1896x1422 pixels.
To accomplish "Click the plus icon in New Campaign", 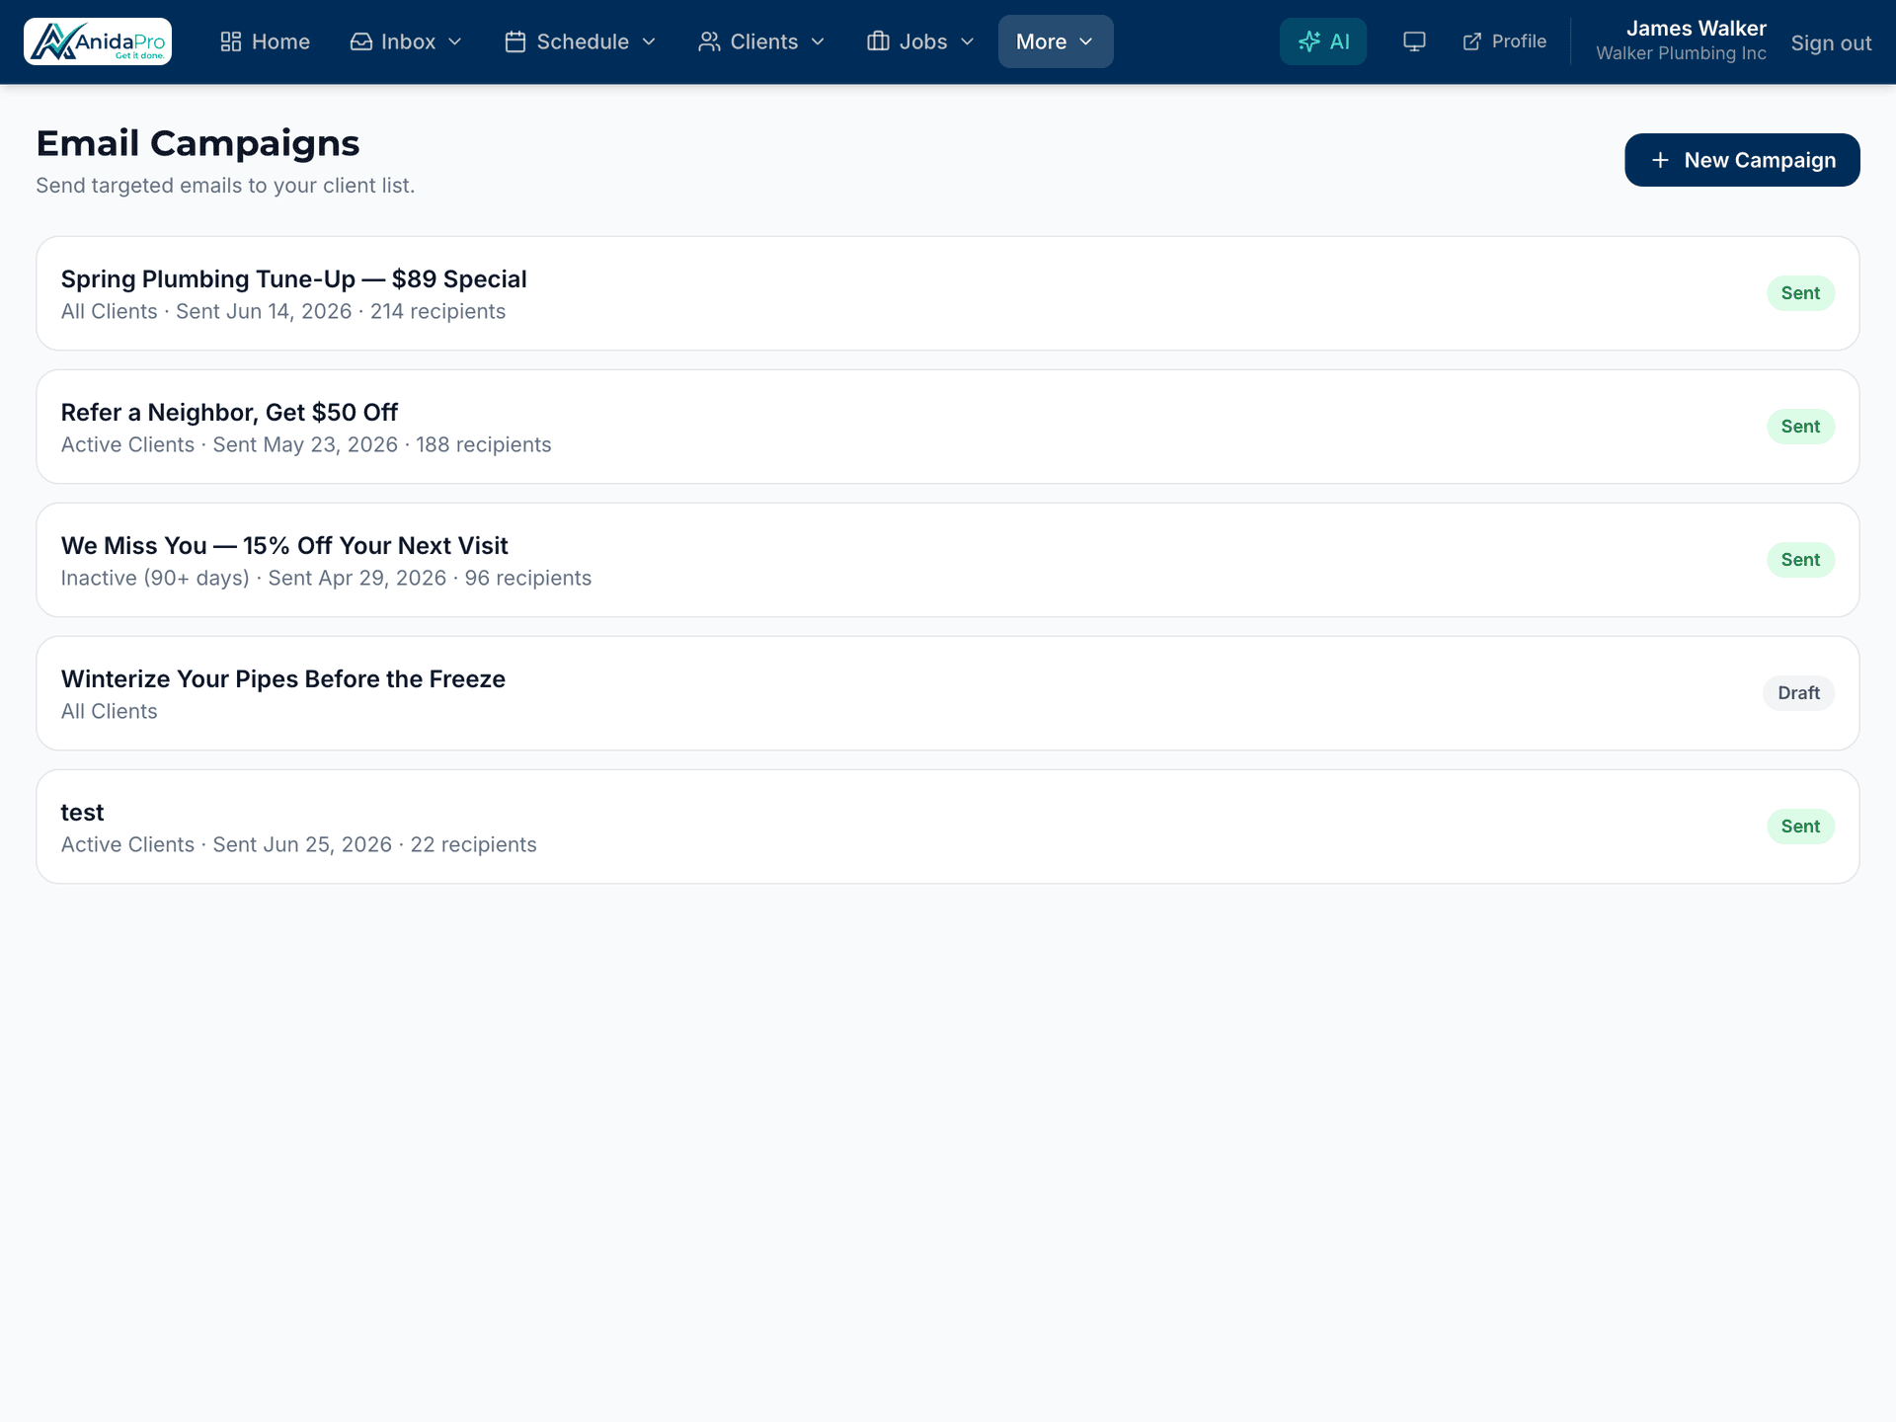I will (1661, 160).
